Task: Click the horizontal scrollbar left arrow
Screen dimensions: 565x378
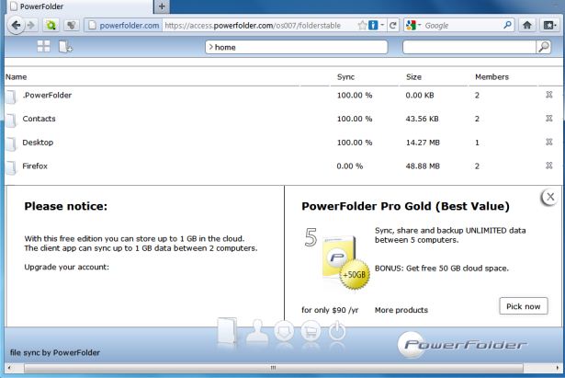Action: coord(9,368)
